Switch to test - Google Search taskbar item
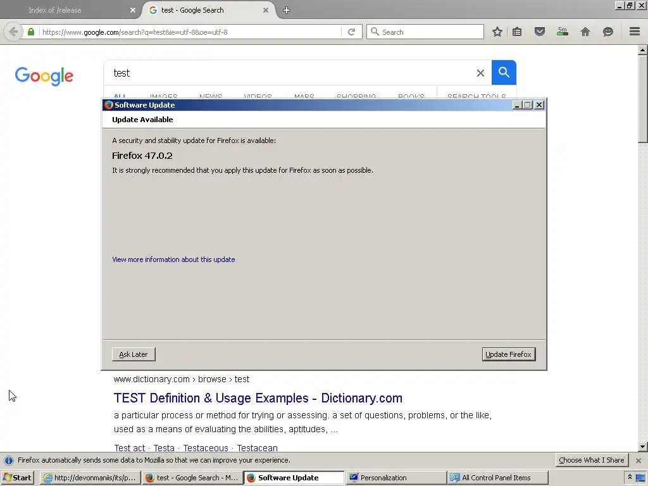 [x=192, y=478]
